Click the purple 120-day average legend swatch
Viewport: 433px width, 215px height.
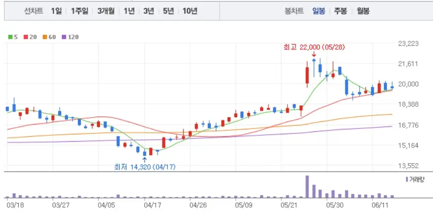(64, 37)
